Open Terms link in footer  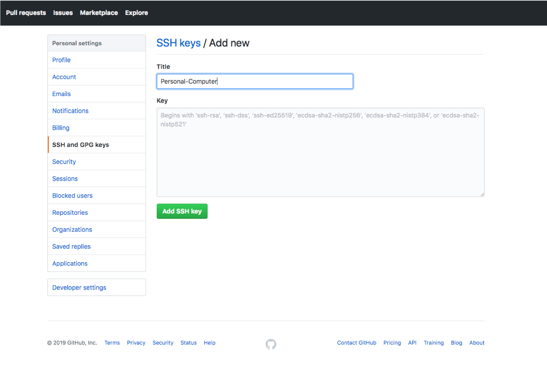pyautogui.click(x=112, y=343)
